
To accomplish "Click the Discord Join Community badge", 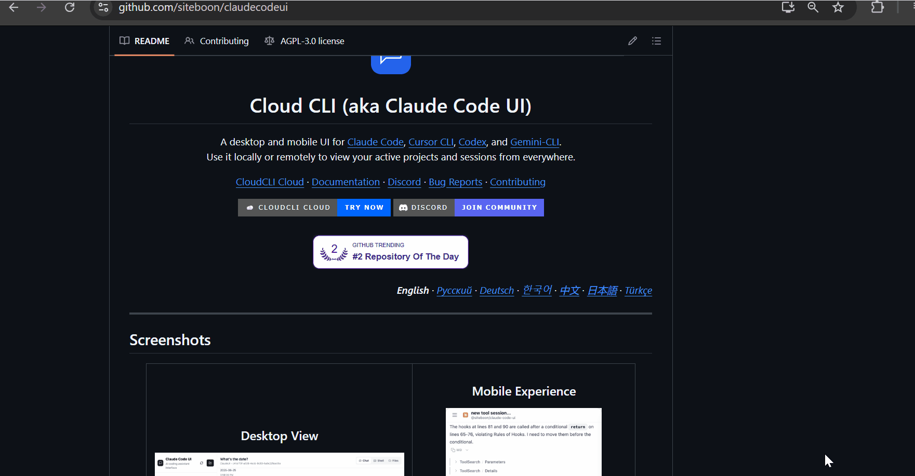I will 469,208.
